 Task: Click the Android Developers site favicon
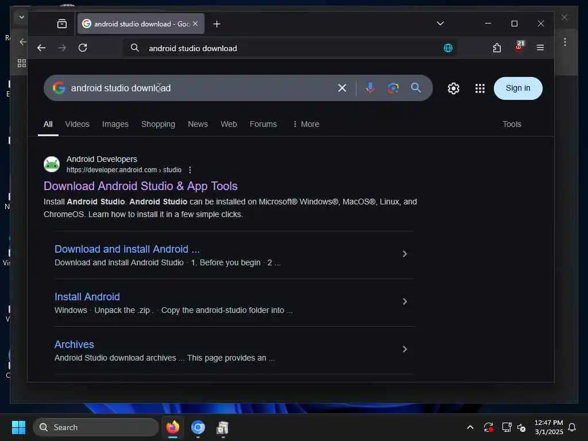coord(52,164)
